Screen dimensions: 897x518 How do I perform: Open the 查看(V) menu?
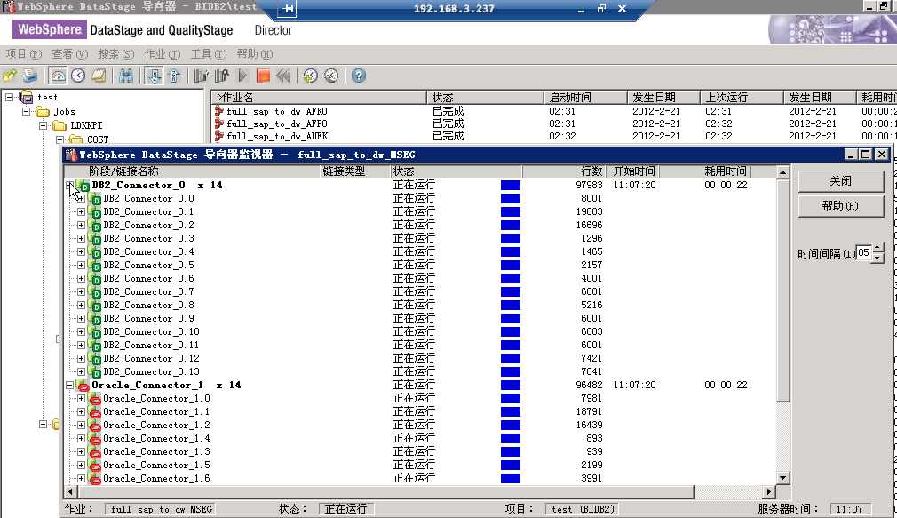click(70, 54)
